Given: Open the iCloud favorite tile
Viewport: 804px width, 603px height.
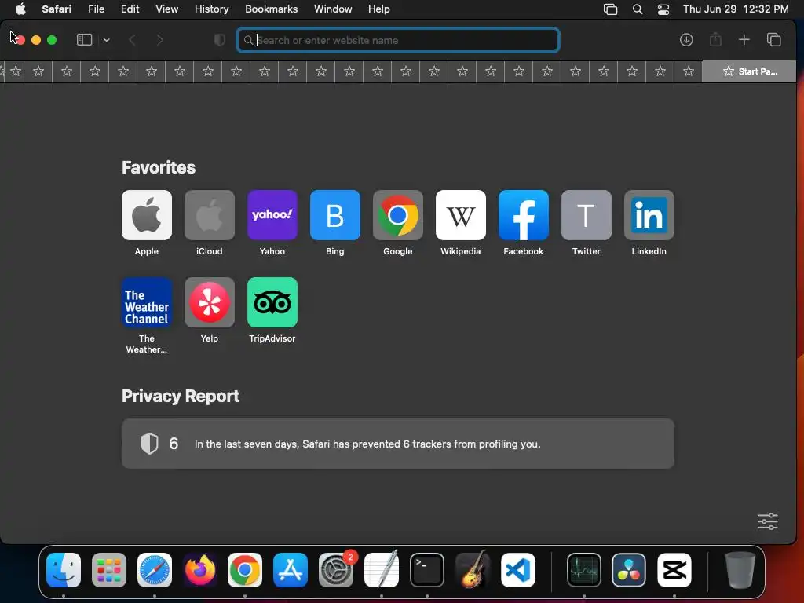Looking at the screenshot, I should pyautogui.click(x=209, y=215).
